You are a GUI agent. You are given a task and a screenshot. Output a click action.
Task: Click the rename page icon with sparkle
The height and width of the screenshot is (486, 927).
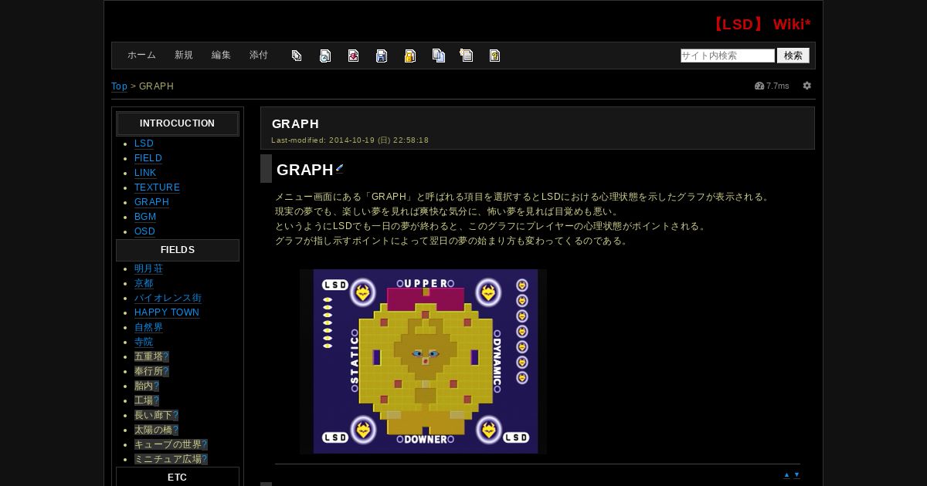(x=466, y=56)
